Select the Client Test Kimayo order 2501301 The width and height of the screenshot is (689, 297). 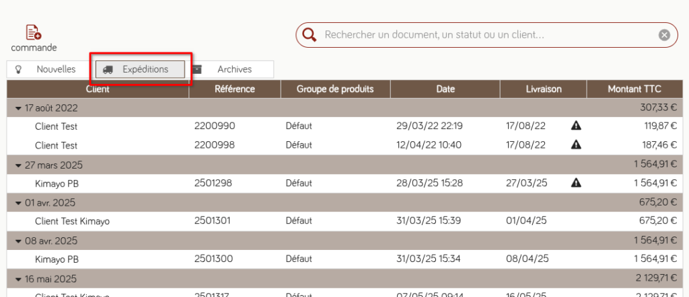(72, 221)
